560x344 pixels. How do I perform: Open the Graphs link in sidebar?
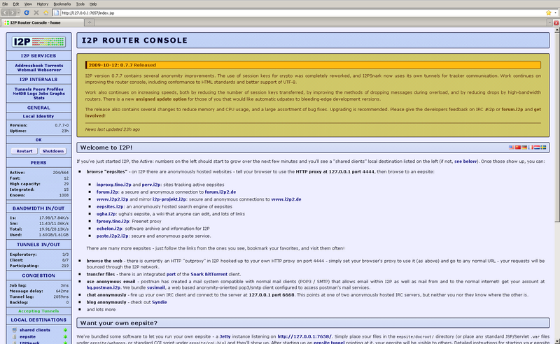pos(57,94)
